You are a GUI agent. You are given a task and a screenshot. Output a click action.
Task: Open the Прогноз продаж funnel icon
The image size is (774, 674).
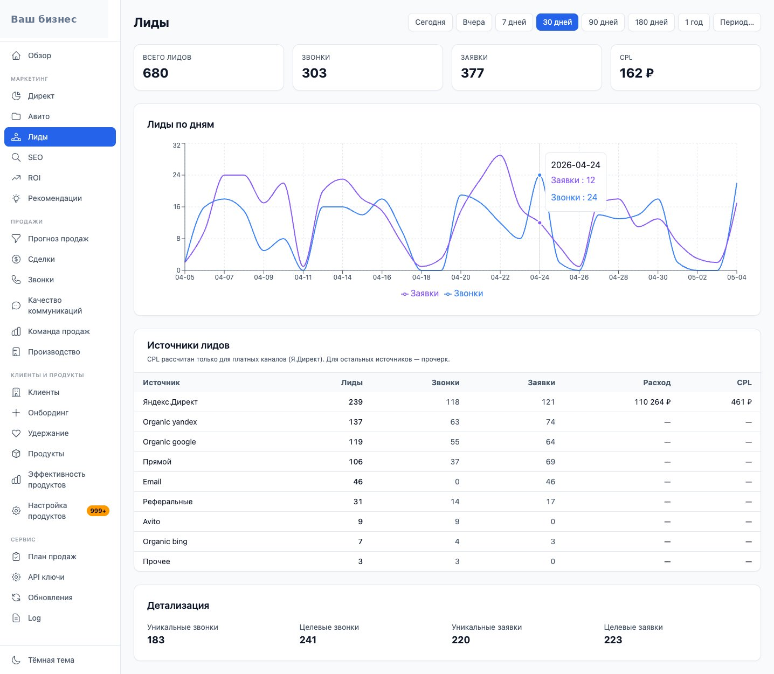(16, 239)
